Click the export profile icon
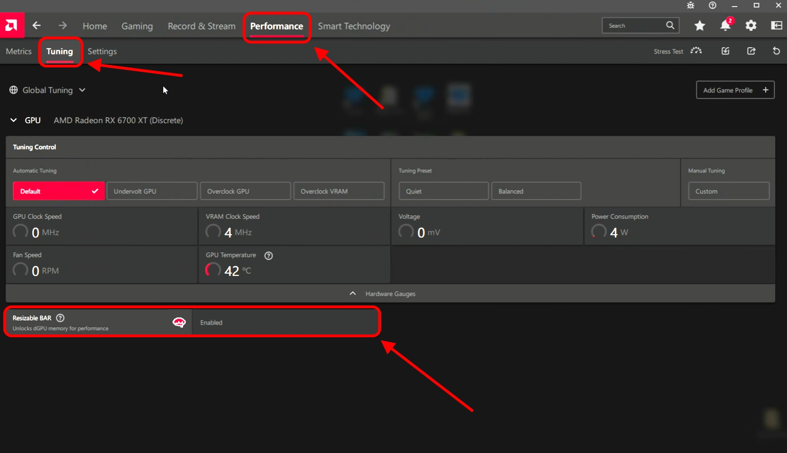Screen dimensions: 787x453 [x=751, y=51]
